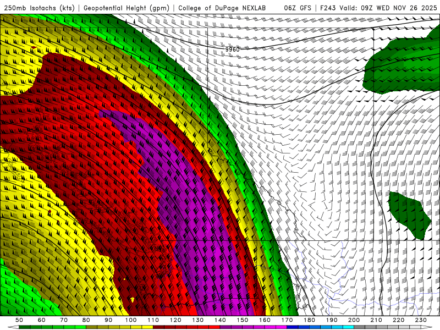
Task: Click the 190 knot colorbar label
Action: 332,320
